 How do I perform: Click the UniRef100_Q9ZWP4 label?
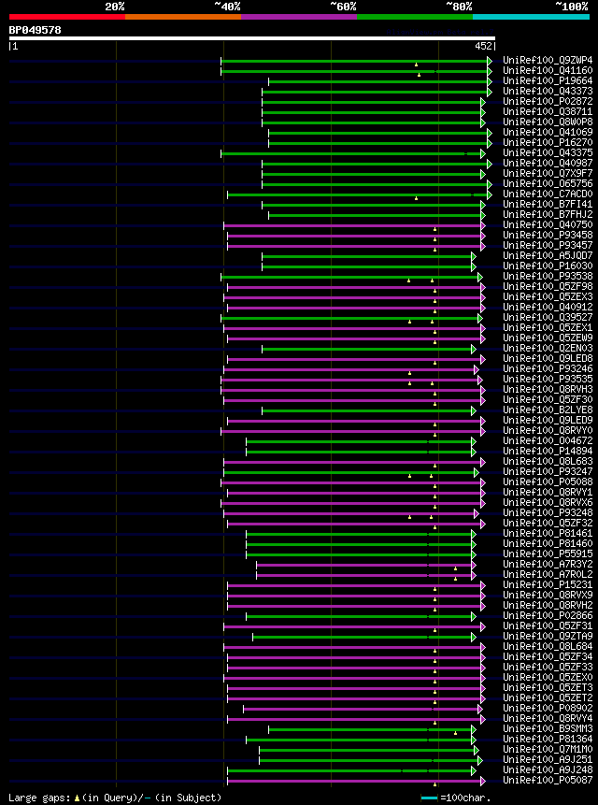pyautogui.click(x=548, y=60)
